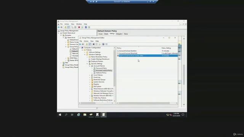Collapse Computer Configuration node
244x137 pixels.
[80, 48]
